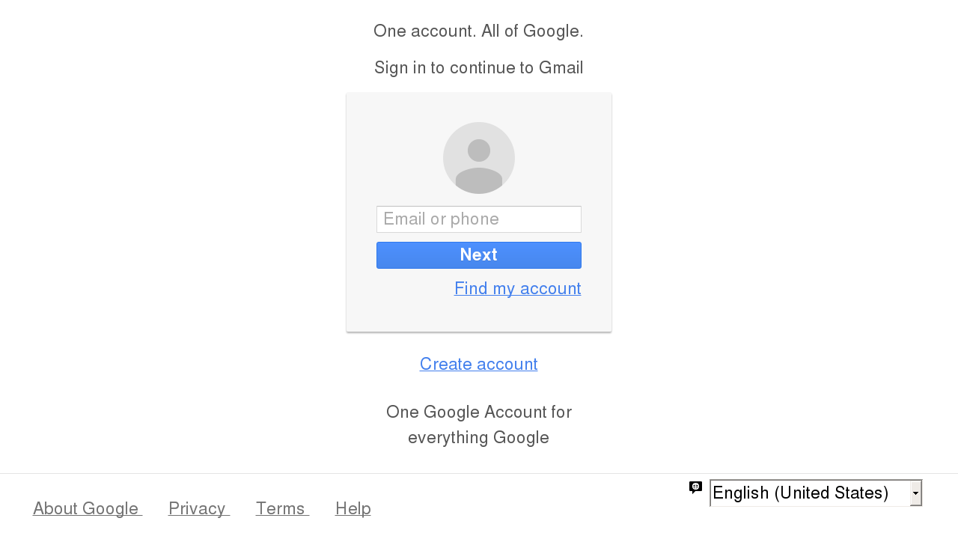Click the "One Google Account for" tagline line

tap(479, 412)
